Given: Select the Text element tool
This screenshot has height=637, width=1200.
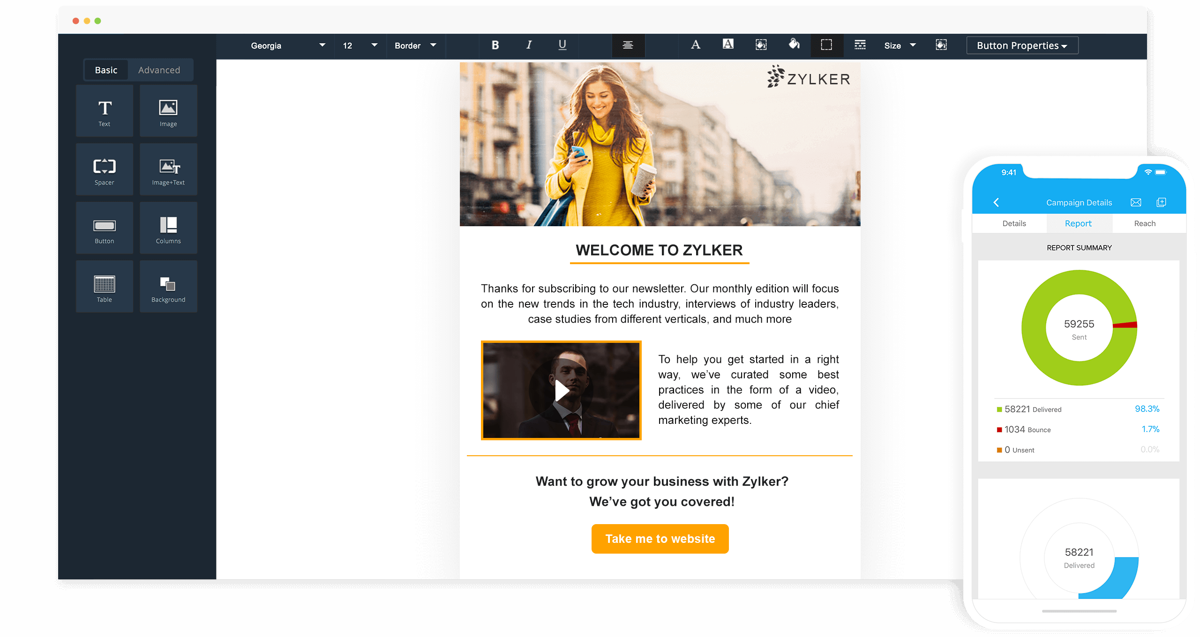Looking at the screenshot, I should pos(105,111).
